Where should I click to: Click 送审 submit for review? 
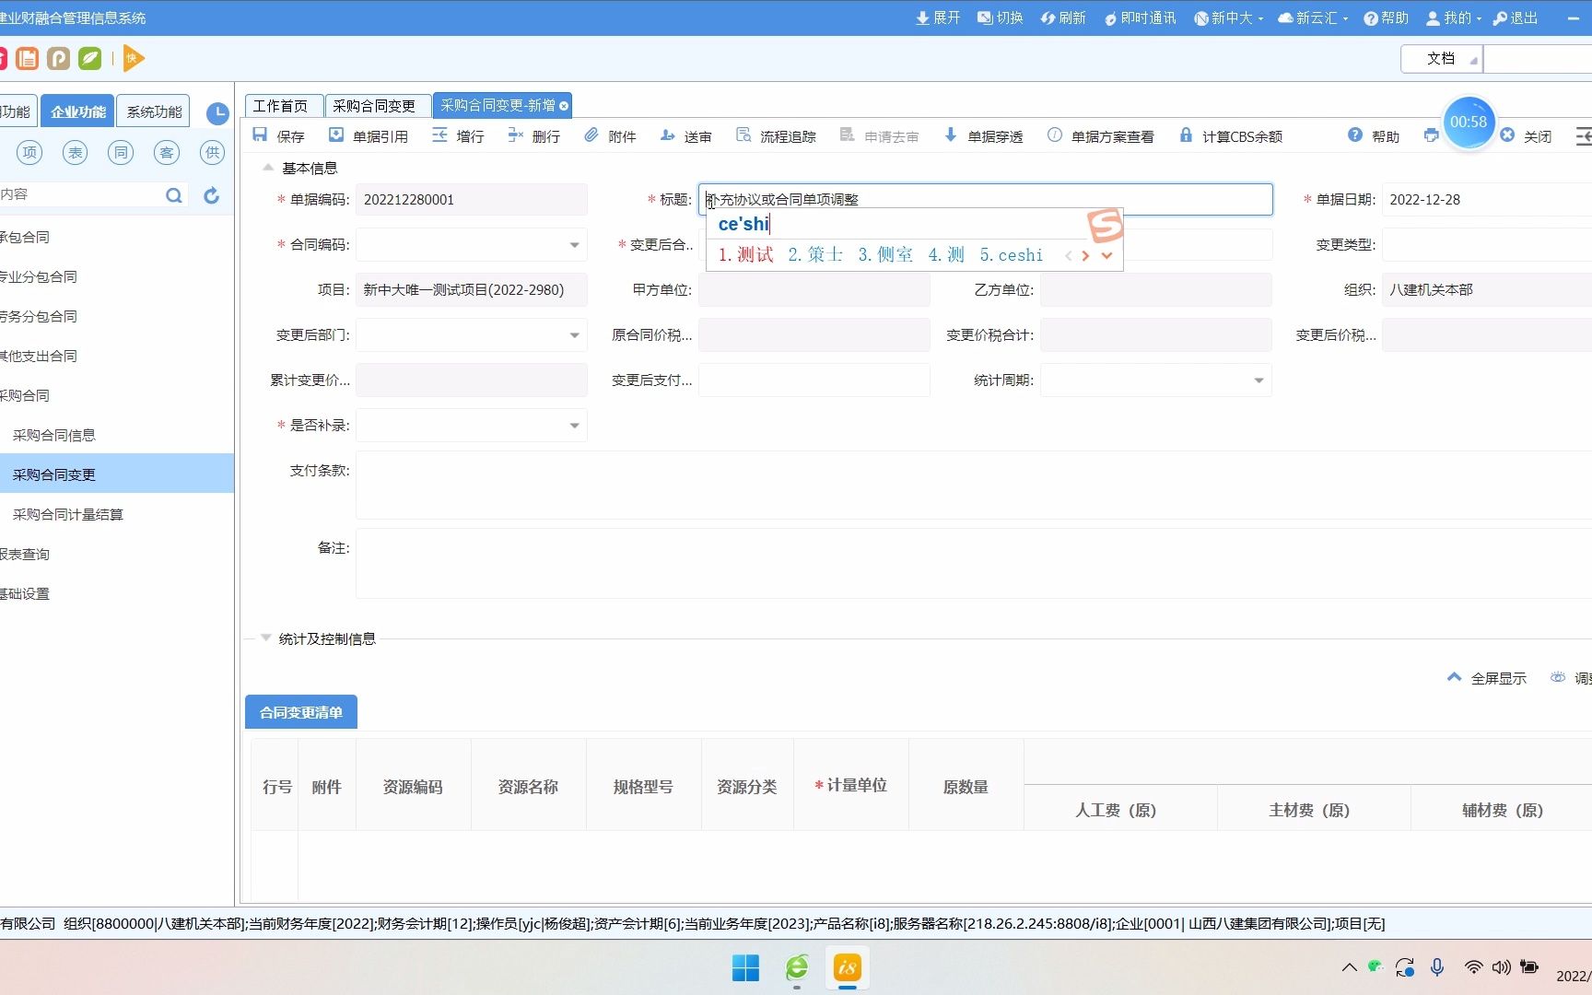[x=685, y=136]
